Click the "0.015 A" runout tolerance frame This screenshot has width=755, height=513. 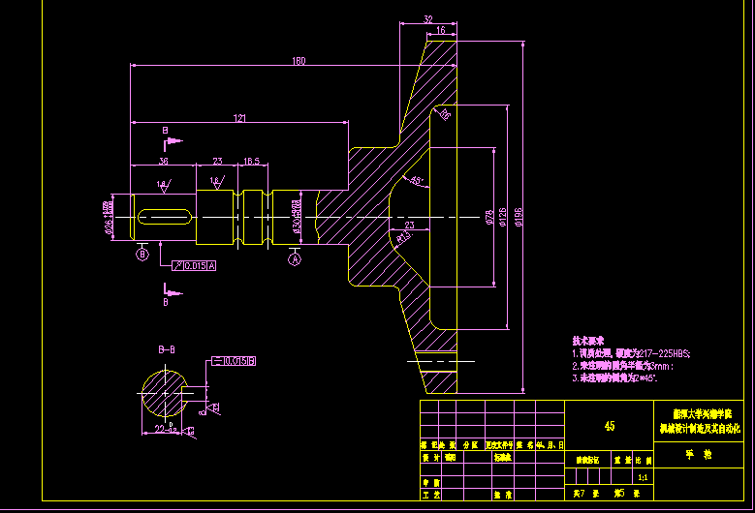pyautogui.click(x=194, y=265)
